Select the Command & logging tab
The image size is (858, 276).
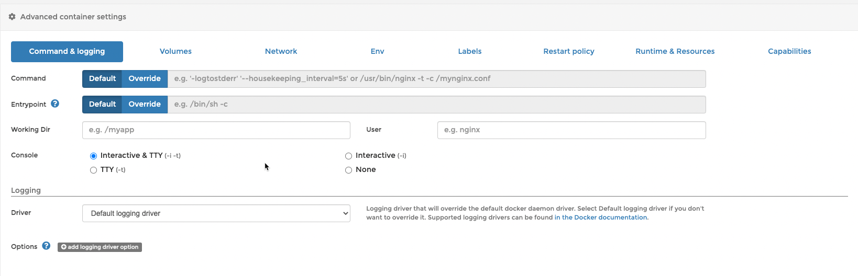(67, 51)
